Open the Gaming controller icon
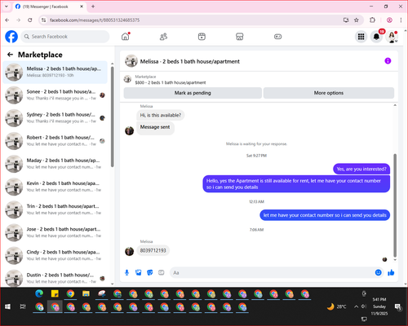Image resolution: width=408 pixels, height=326 pixels. tap(277, 37)
